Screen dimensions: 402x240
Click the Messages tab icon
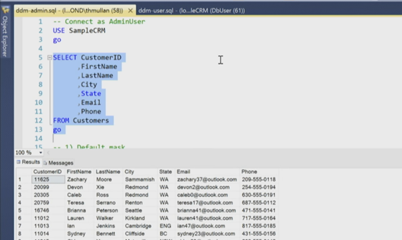point(45,163)
